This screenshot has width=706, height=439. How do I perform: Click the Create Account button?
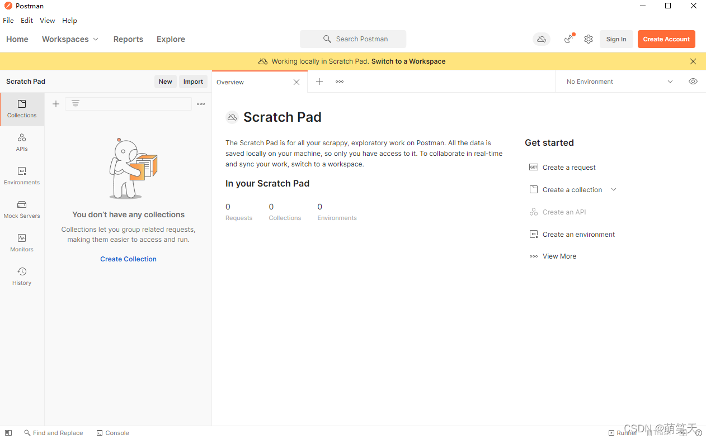[x=666, y=39]
